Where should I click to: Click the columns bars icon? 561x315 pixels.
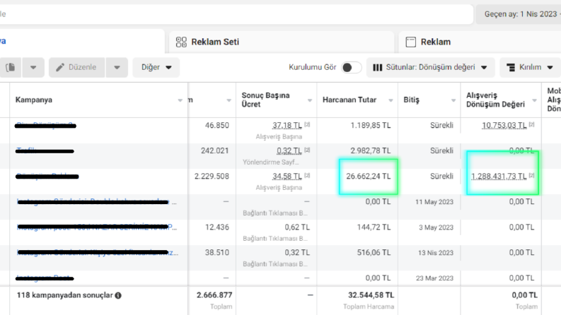tap(378, 68)
